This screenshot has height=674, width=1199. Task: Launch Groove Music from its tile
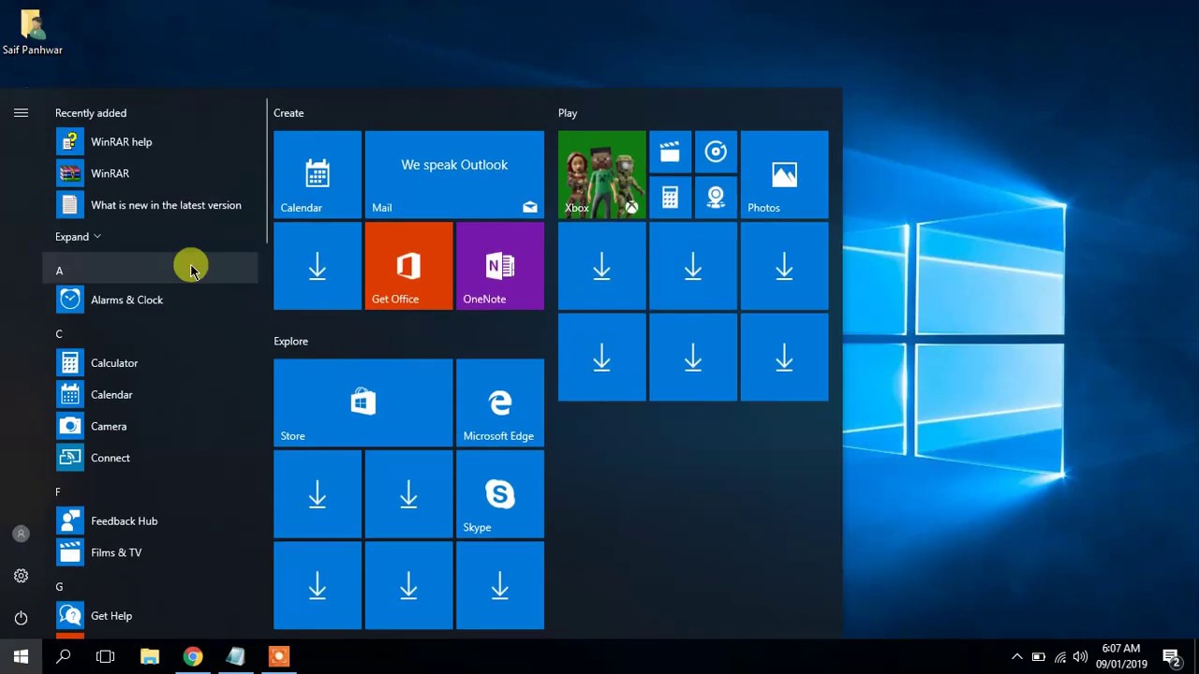716,152
